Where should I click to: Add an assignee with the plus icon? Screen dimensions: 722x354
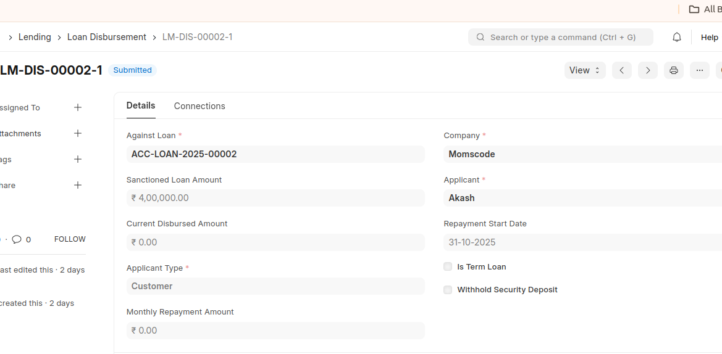pyautogui.click(x=78, y=107)
